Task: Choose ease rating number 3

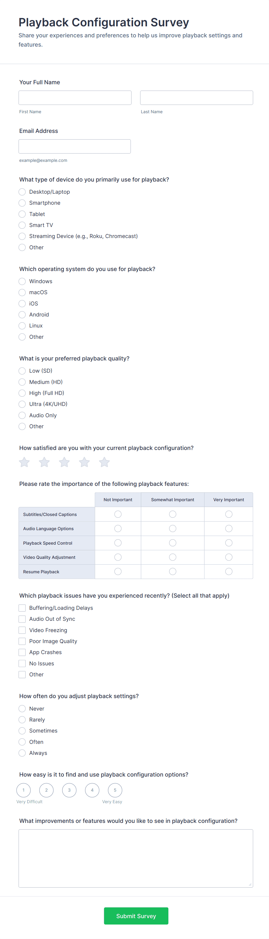Action: pyautogui.click(x=69, y=790)
